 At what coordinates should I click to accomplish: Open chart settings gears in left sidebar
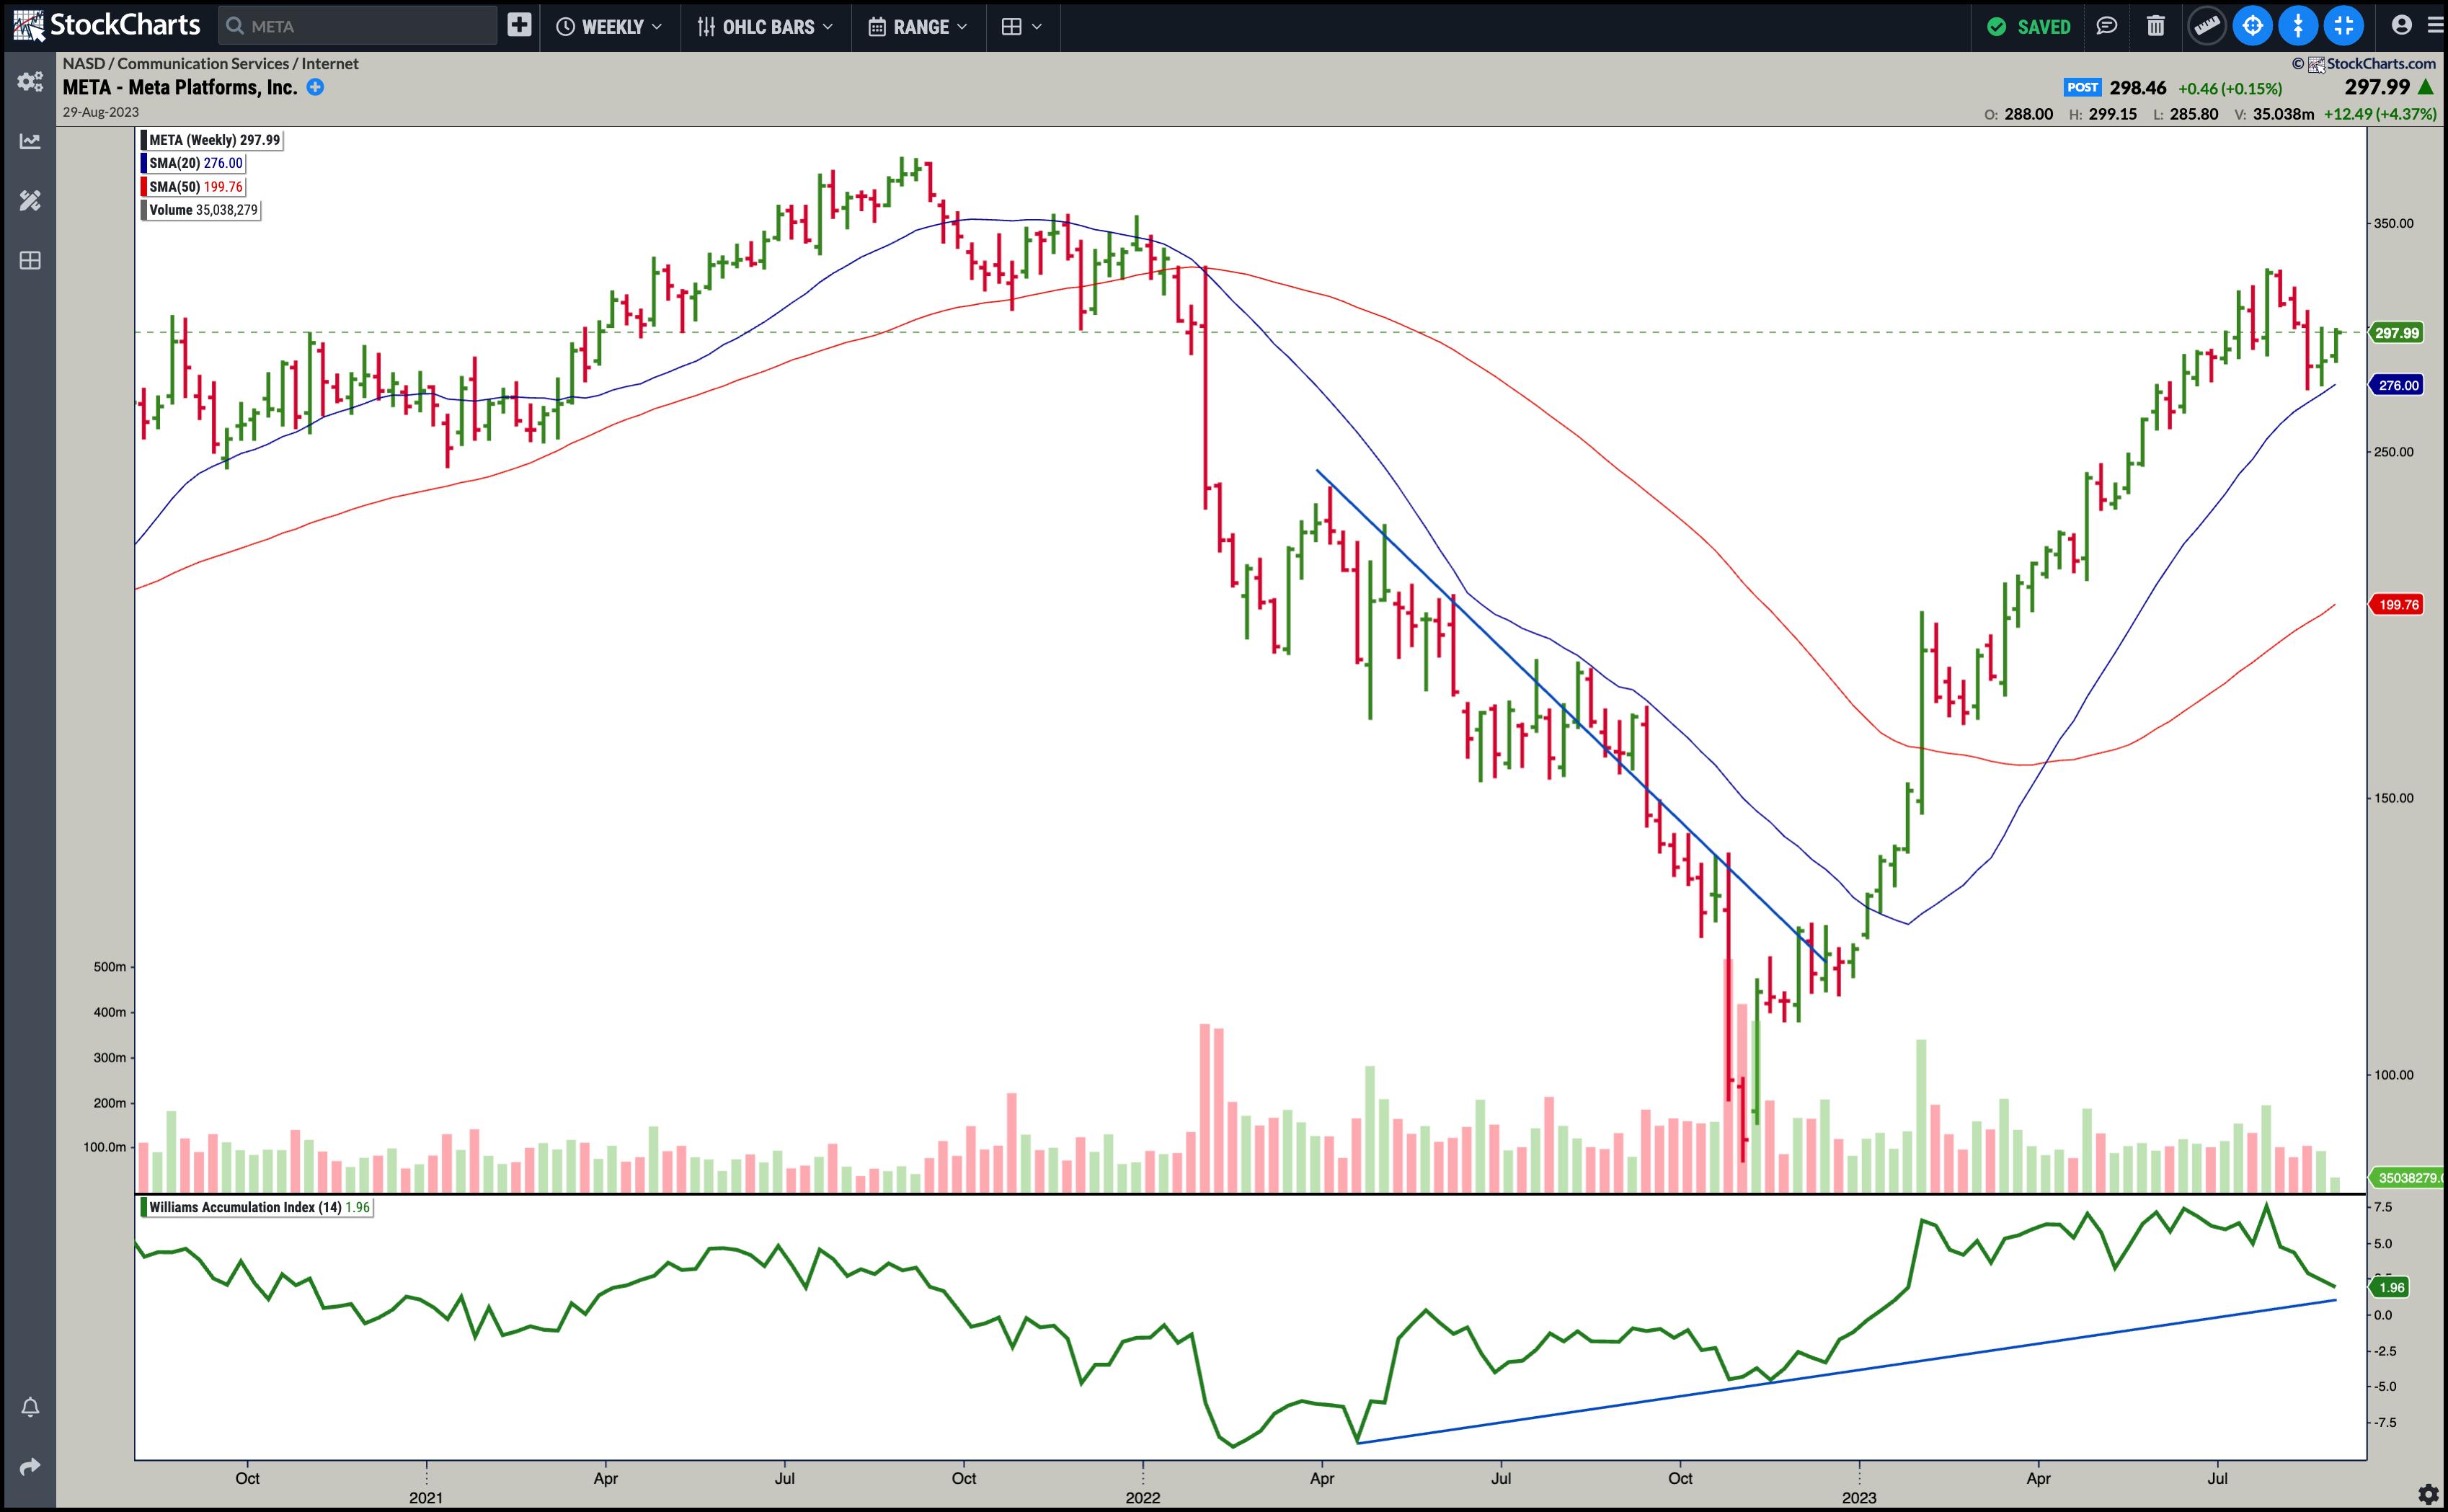point(30,82)
